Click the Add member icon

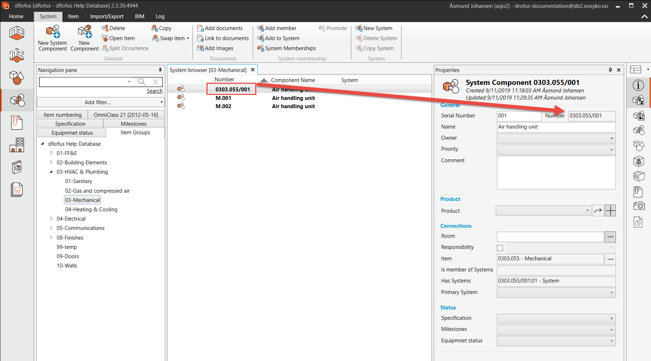261,28
